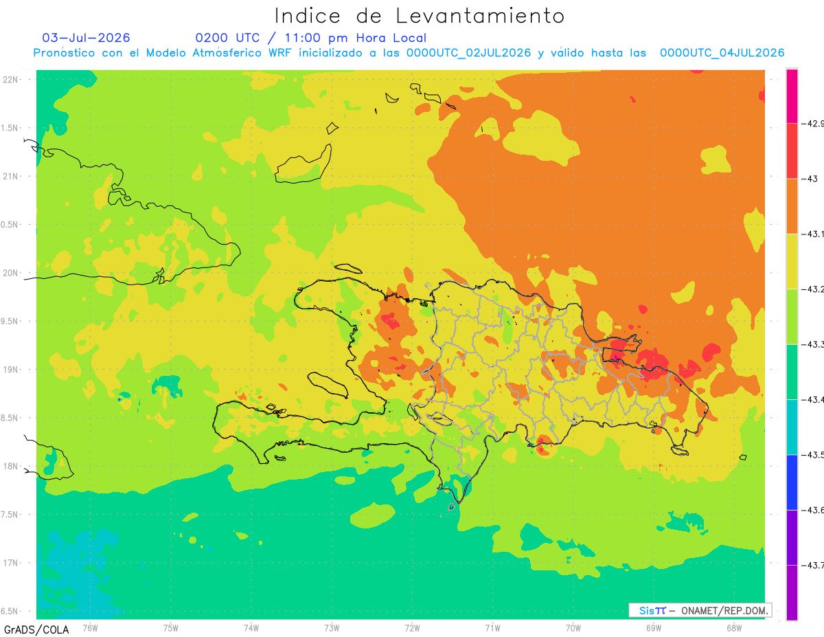Click the '8.5N' latitude label
The height and width of the screenshot is (637, 824).
pyautogui.click(x=10, y=418)
